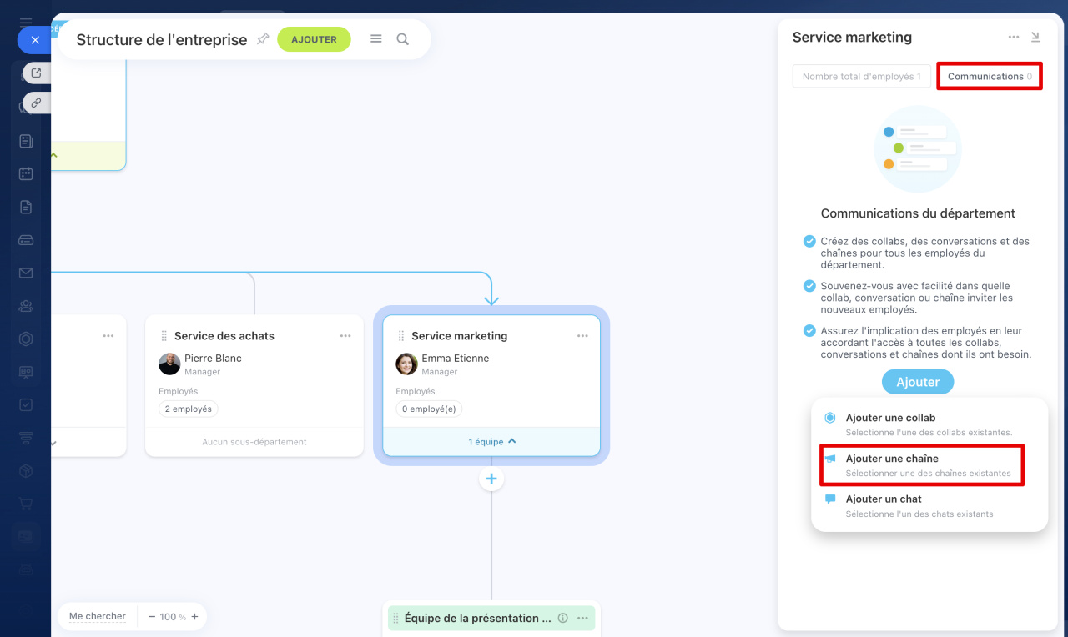This screenshot has width=1068, height=637.
Task: Open options for Équipe de la présentation card
Action: coord(582,619)
